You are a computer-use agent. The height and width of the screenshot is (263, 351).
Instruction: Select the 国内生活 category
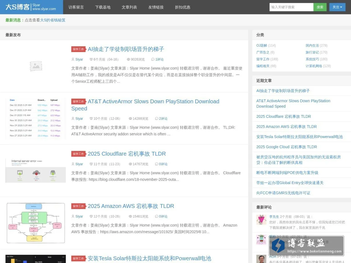(x=312, y=45)
